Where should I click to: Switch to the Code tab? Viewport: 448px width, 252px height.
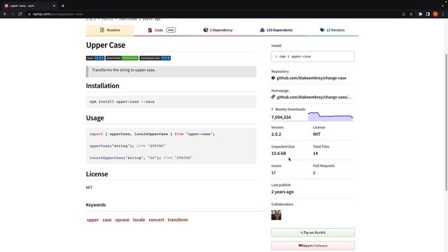pos(162,30)
